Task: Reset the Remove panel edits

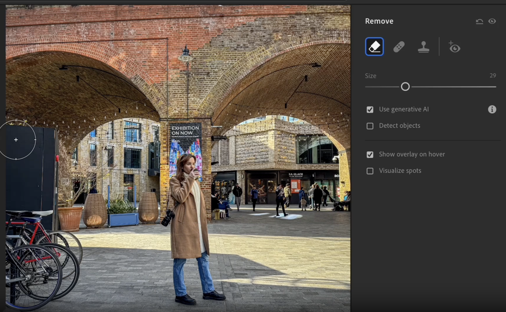Action: click(x=479, y=21)
